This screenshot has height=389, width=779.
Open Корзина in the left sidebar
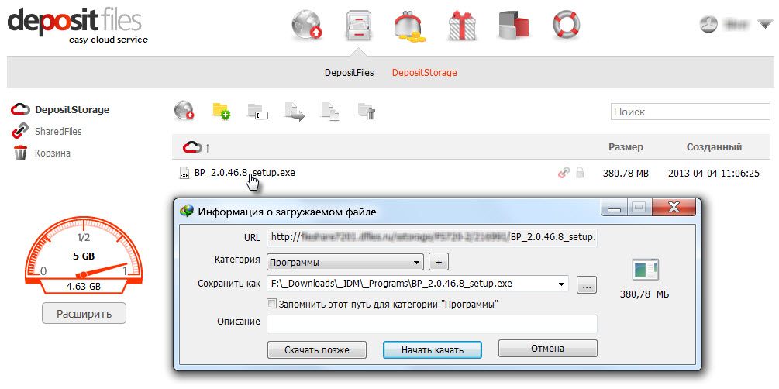[52, 153]
